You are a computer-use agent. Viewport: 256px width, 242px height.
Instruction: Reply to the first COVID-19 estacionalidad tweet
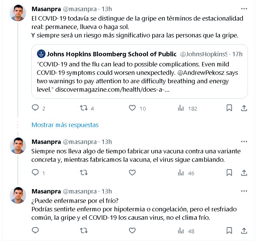click(35, 108)
